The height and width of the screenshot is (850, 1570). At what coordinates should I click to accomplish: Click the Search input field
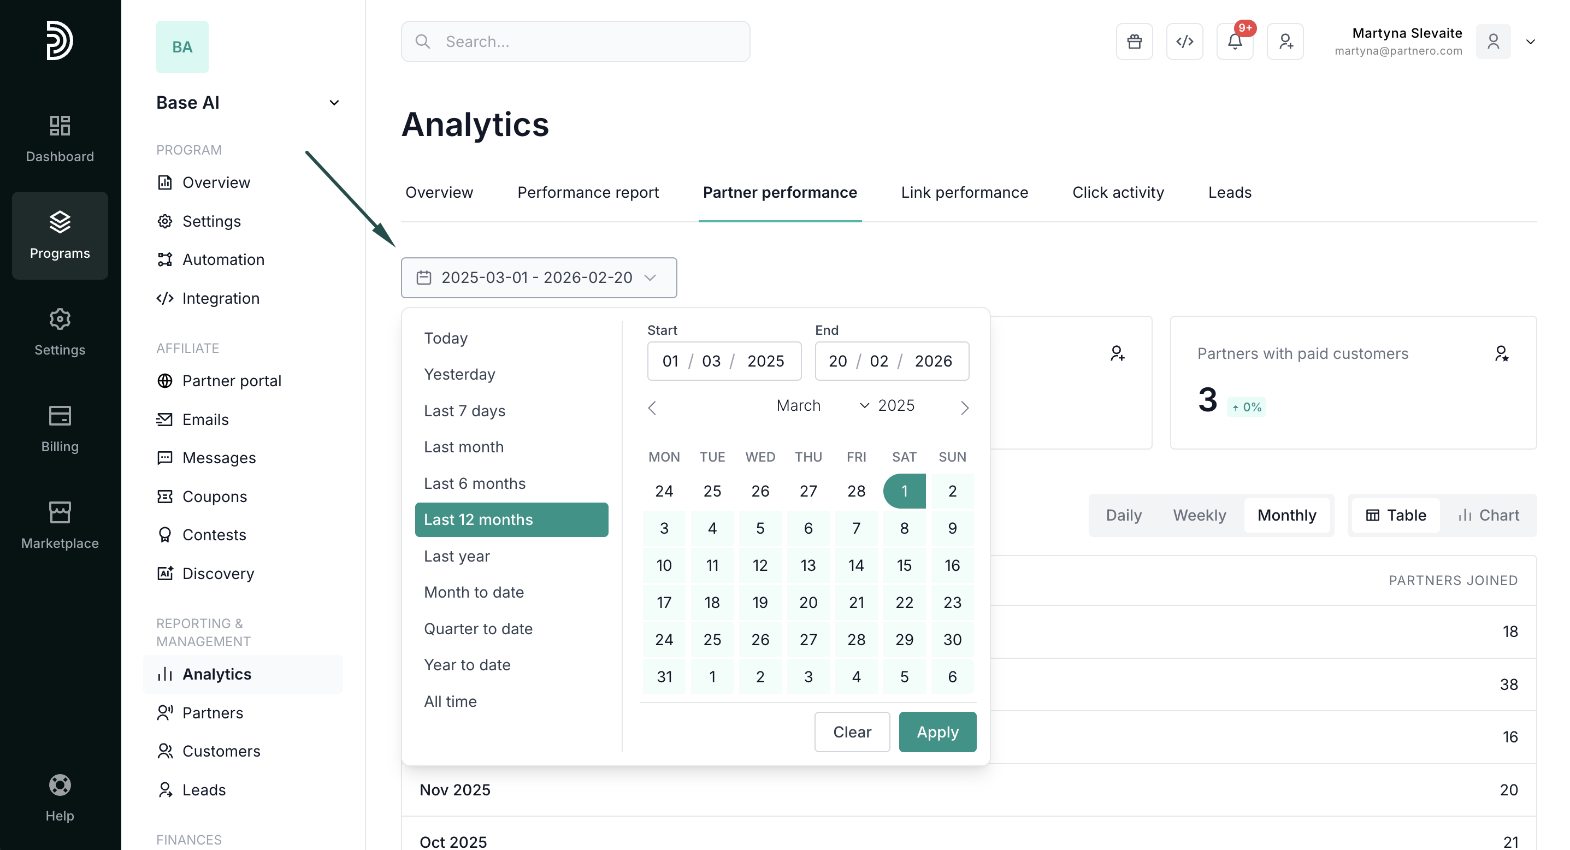tap(575, 42)
